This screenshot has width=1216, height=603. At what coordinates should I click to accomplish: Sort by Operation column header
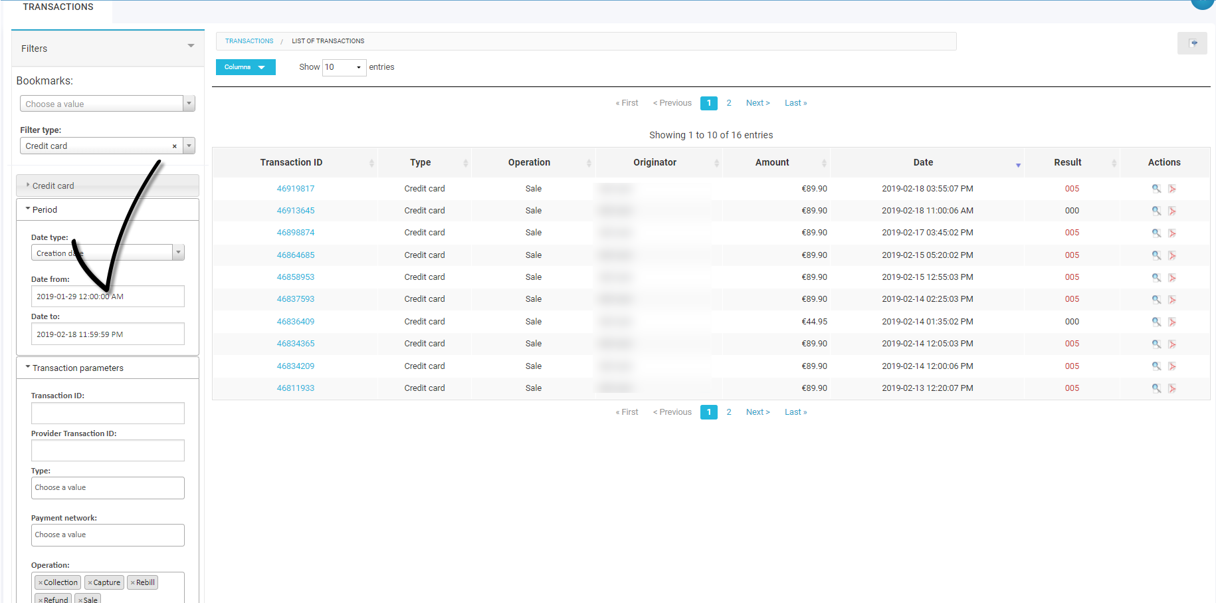coord(534,162)
